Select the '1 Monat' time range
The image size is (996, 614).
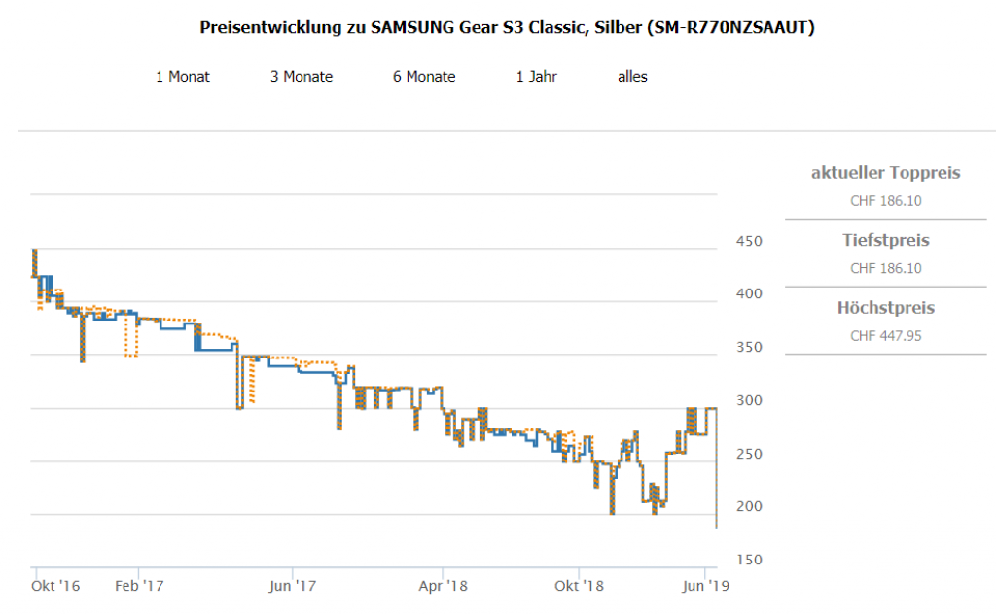pos(183,77)
